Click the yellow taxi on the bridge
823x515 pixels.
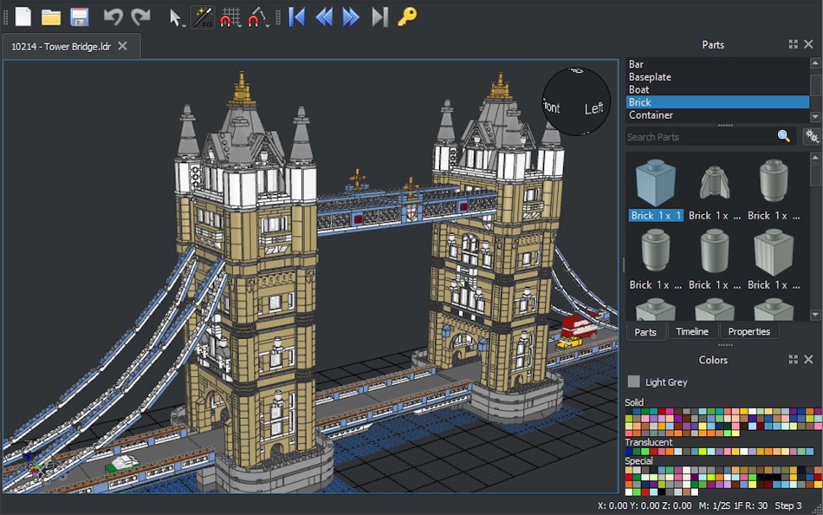[x=569, y=342]
